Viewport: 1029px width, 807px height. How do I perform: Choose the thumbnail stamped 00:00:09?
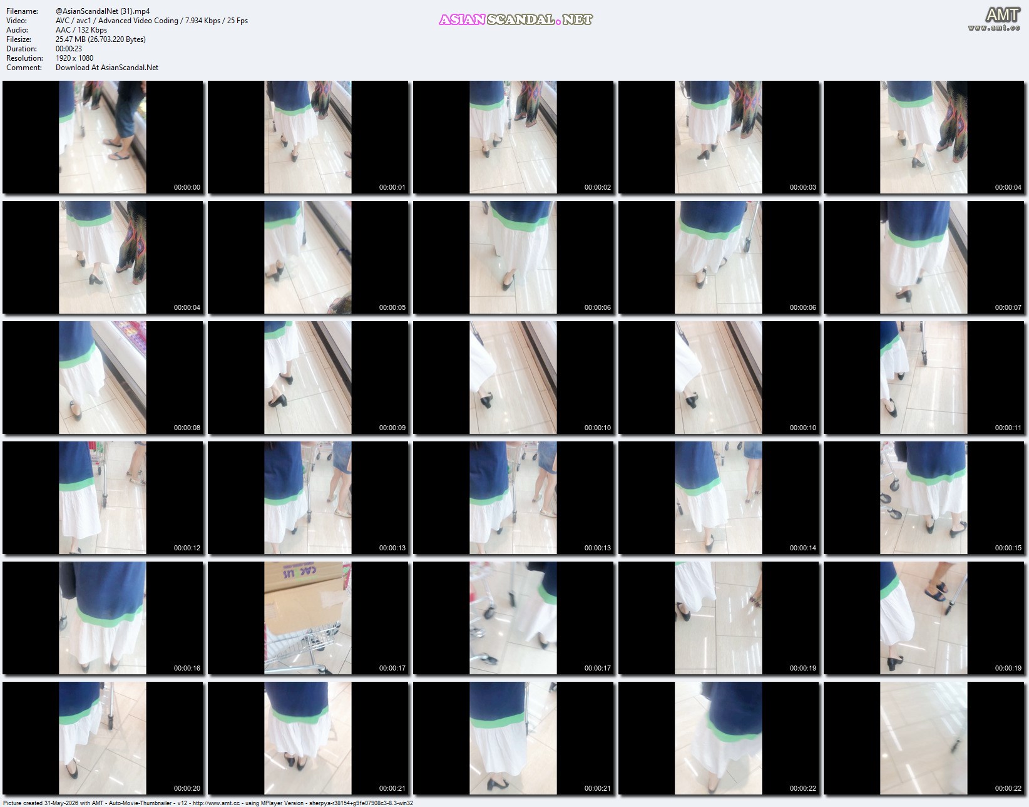pyautogui.click(x=308, y=378)
